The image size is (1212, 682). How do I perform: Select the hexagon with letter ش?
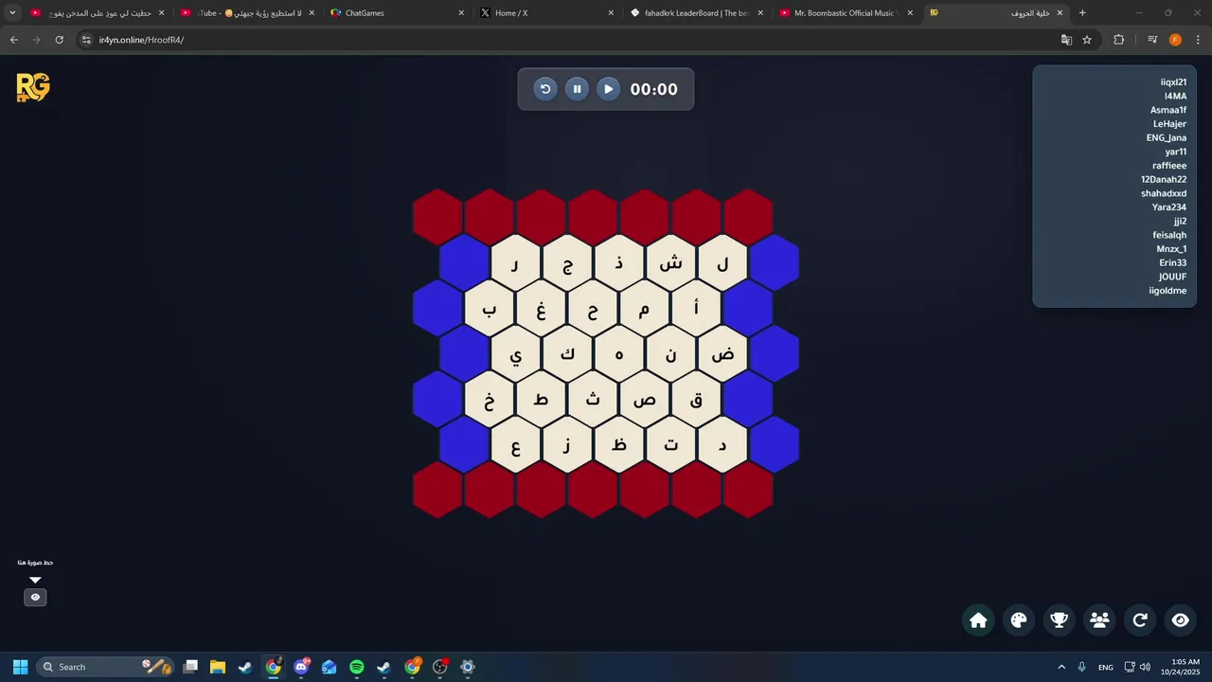coord(671,263)
